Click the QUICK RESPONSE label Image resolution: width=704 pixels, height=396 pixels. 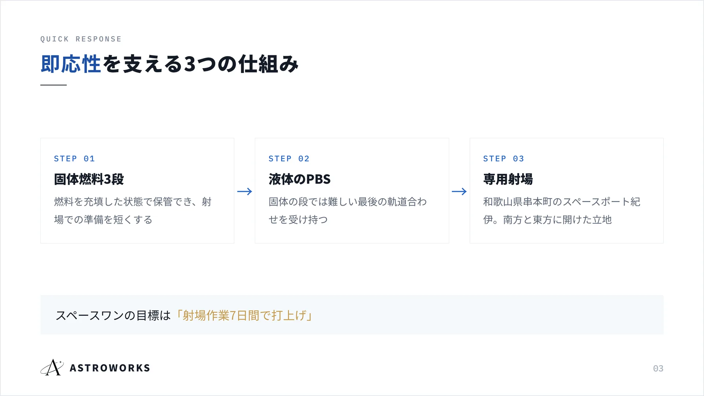point(81,39)
